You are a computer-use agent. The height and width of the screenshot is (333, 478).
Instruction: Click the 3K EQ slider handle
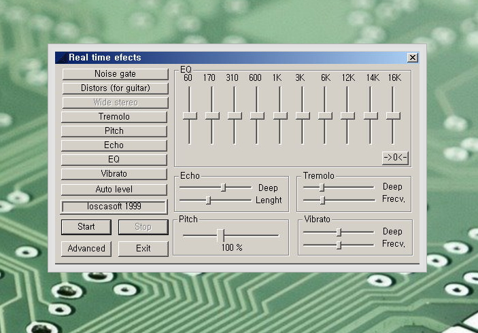303,116
